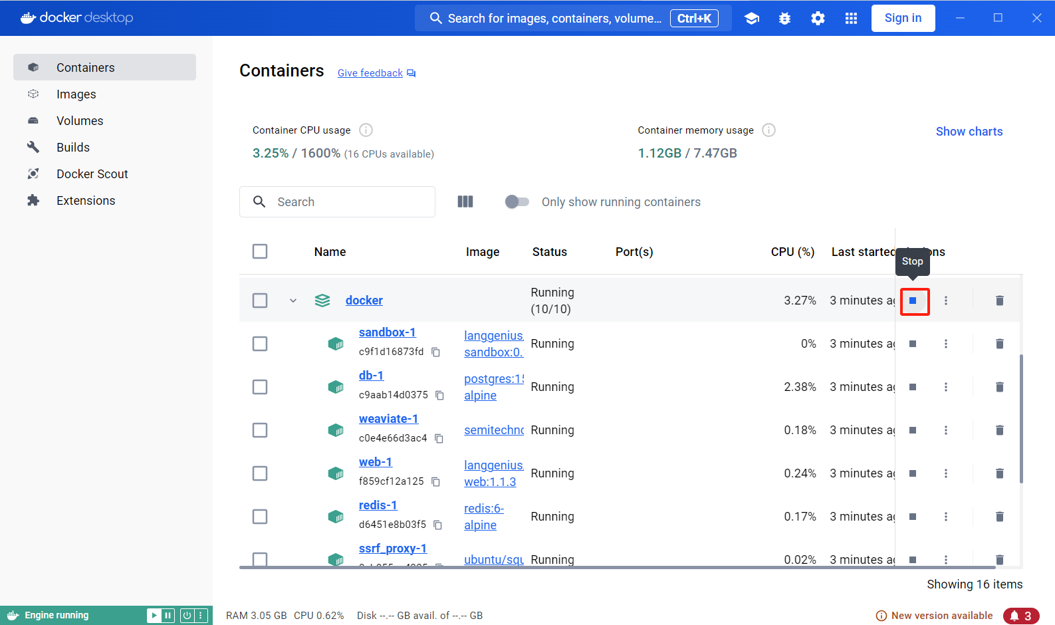This screenshot has width=1055, height=625.
Task: Open the docker stack name link
Action: tap(364, 301)
